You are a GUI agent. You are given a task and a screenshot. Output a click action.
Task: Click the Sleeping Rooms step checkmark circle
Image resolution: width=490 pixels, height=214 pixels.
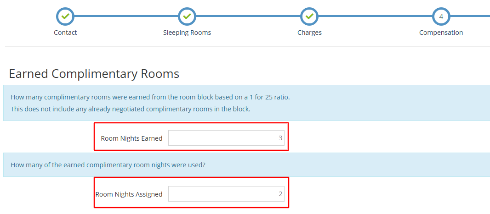point(187,16)
